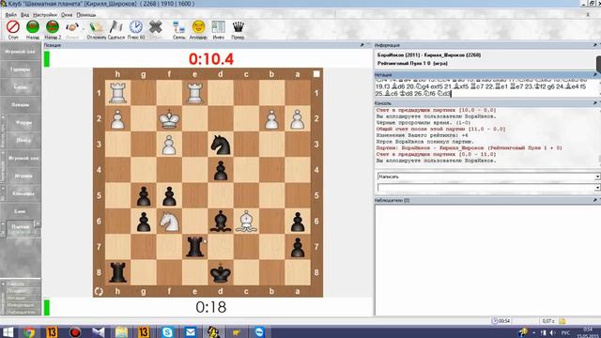
Task: Open TeamViewer from the taskbar
Action: pos(259,331)
